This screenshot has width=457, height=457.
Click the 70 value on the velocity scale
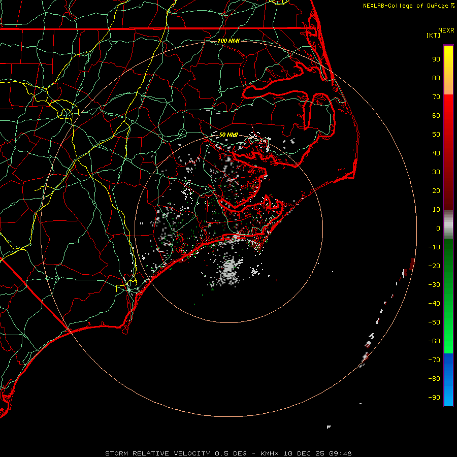436,97
